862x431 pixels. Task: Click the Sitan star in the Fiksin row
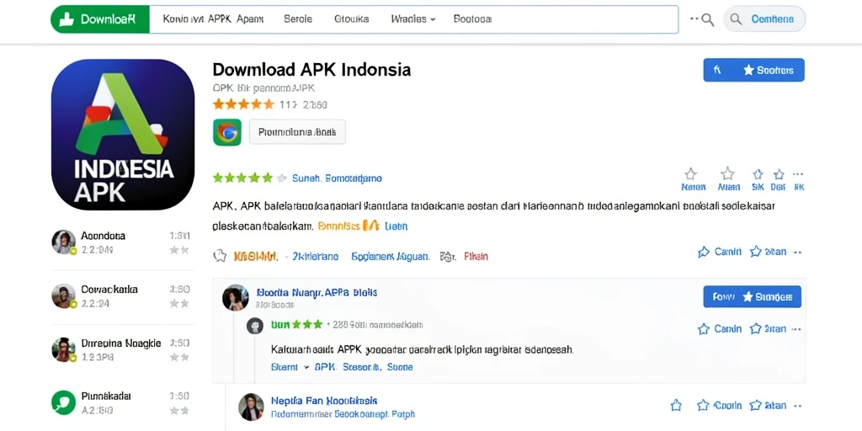click(x=756, y=252)
